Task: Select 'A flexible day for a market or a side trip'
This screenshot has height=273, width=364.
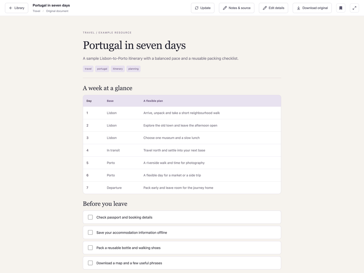Action: [x=172, y=175]
